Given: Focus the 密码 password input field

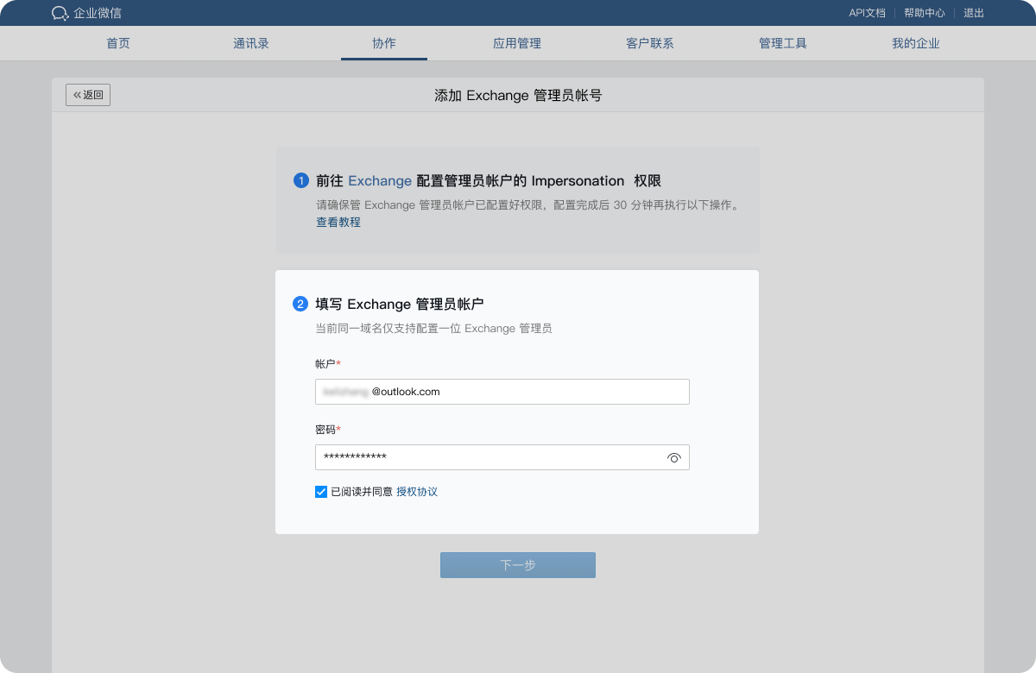Looking at the screenshot, I should point(502,457).
